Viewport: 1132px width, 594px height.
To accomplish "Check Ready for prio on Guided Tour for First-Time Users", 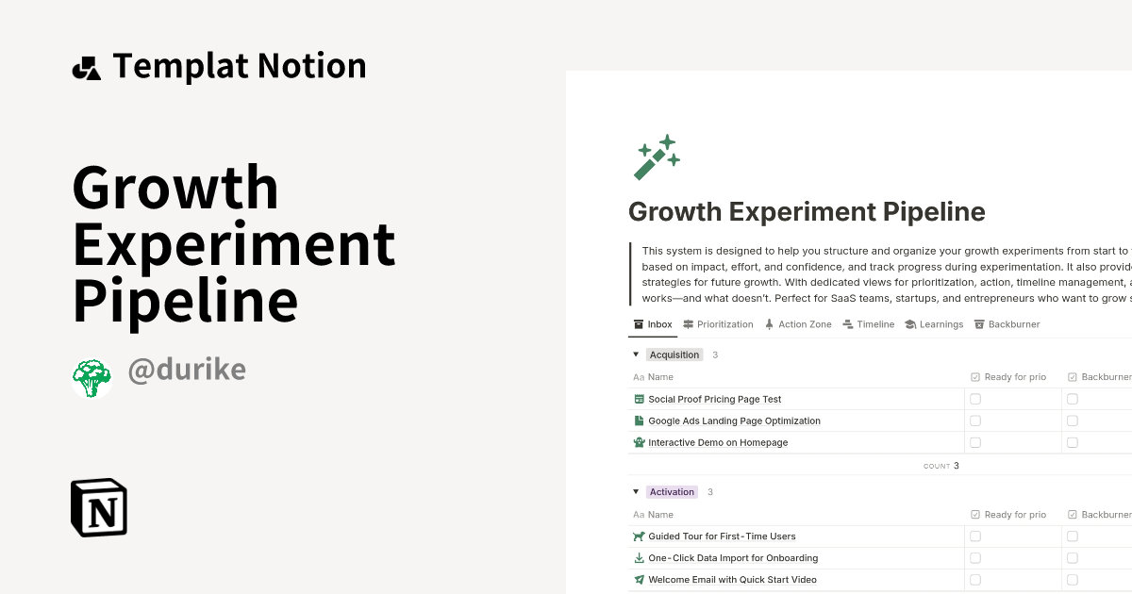I will pyautogui.click(x=974, y=536).
